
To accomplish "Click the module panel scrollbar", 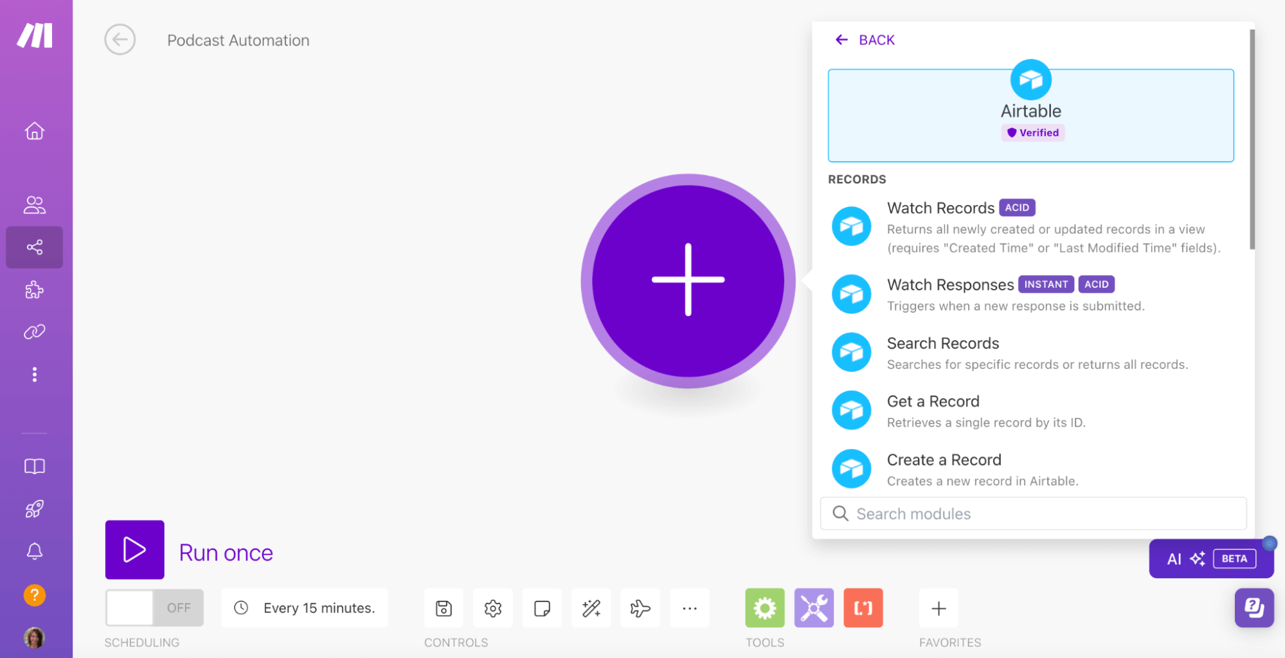I will [1252, 139].
